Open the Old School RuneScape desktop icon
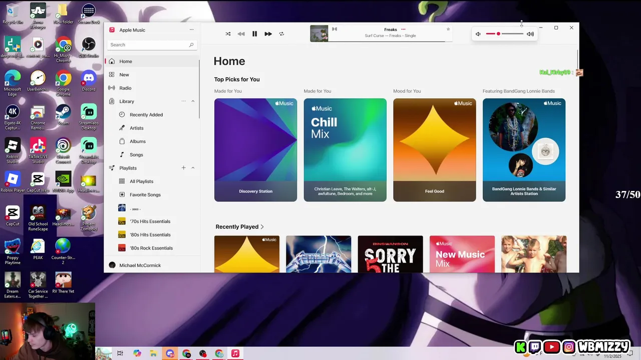Screen dimensions: 641x360 pos(38,218)
